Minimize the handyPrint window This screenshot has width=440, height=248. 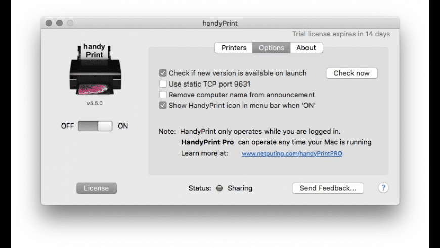59,23
